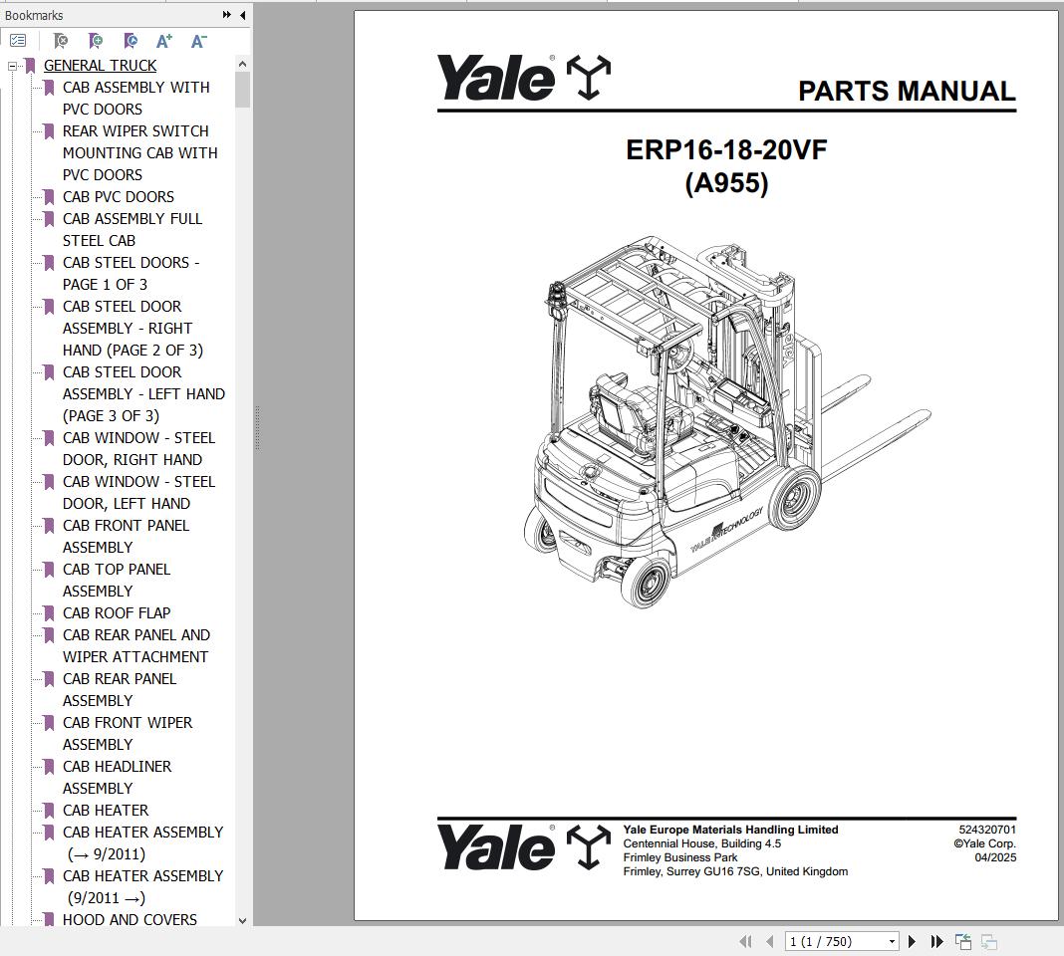Screen dimensions: 1064x956
Task: Click the delete bookmark icon
Action: [60, 41]
